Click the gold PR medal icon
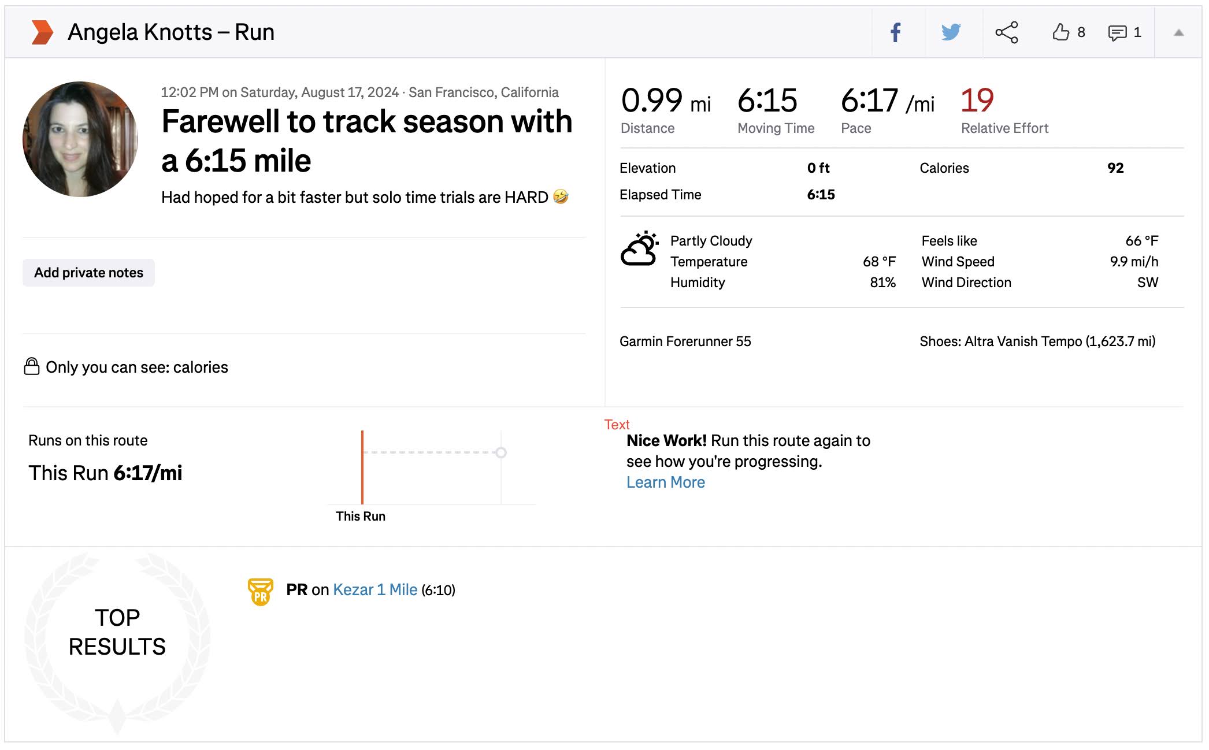Screen dimensions: 1209x750 tap(260, 591)
